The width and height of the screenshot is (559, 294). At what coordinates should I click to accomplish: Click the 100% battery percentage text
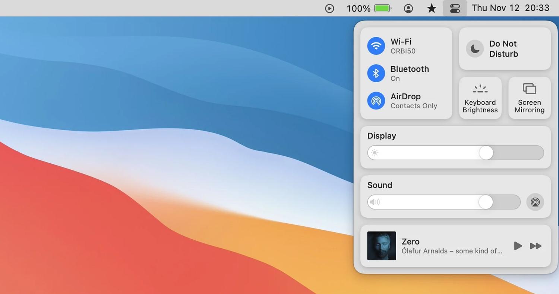(359, 8)
